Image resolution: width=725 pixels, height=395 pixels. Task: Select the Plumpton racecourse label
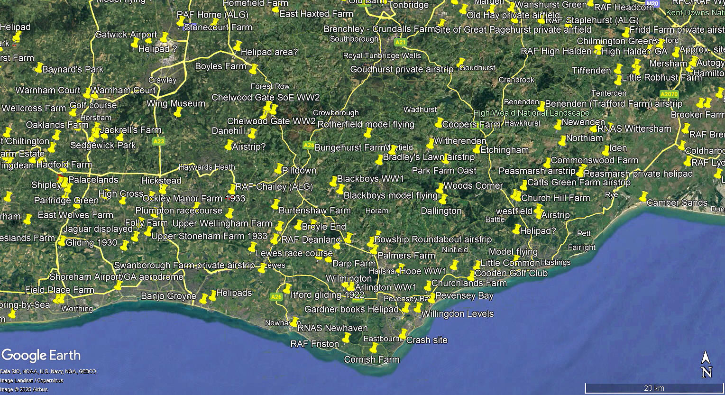[x=179, y=211]
